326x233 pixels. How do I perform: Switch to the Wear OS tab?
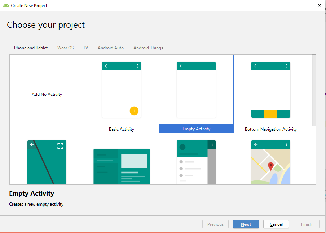65,48
